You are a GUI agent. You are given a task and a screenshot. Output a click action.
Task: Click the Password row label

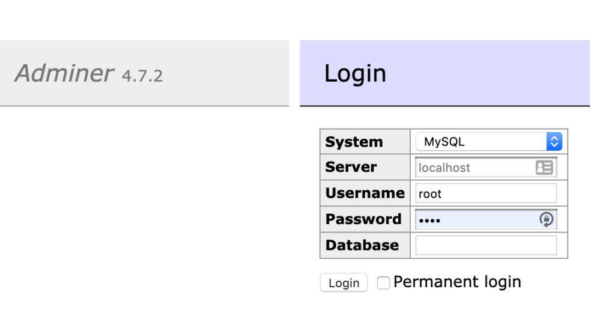[x=363, y=219]
